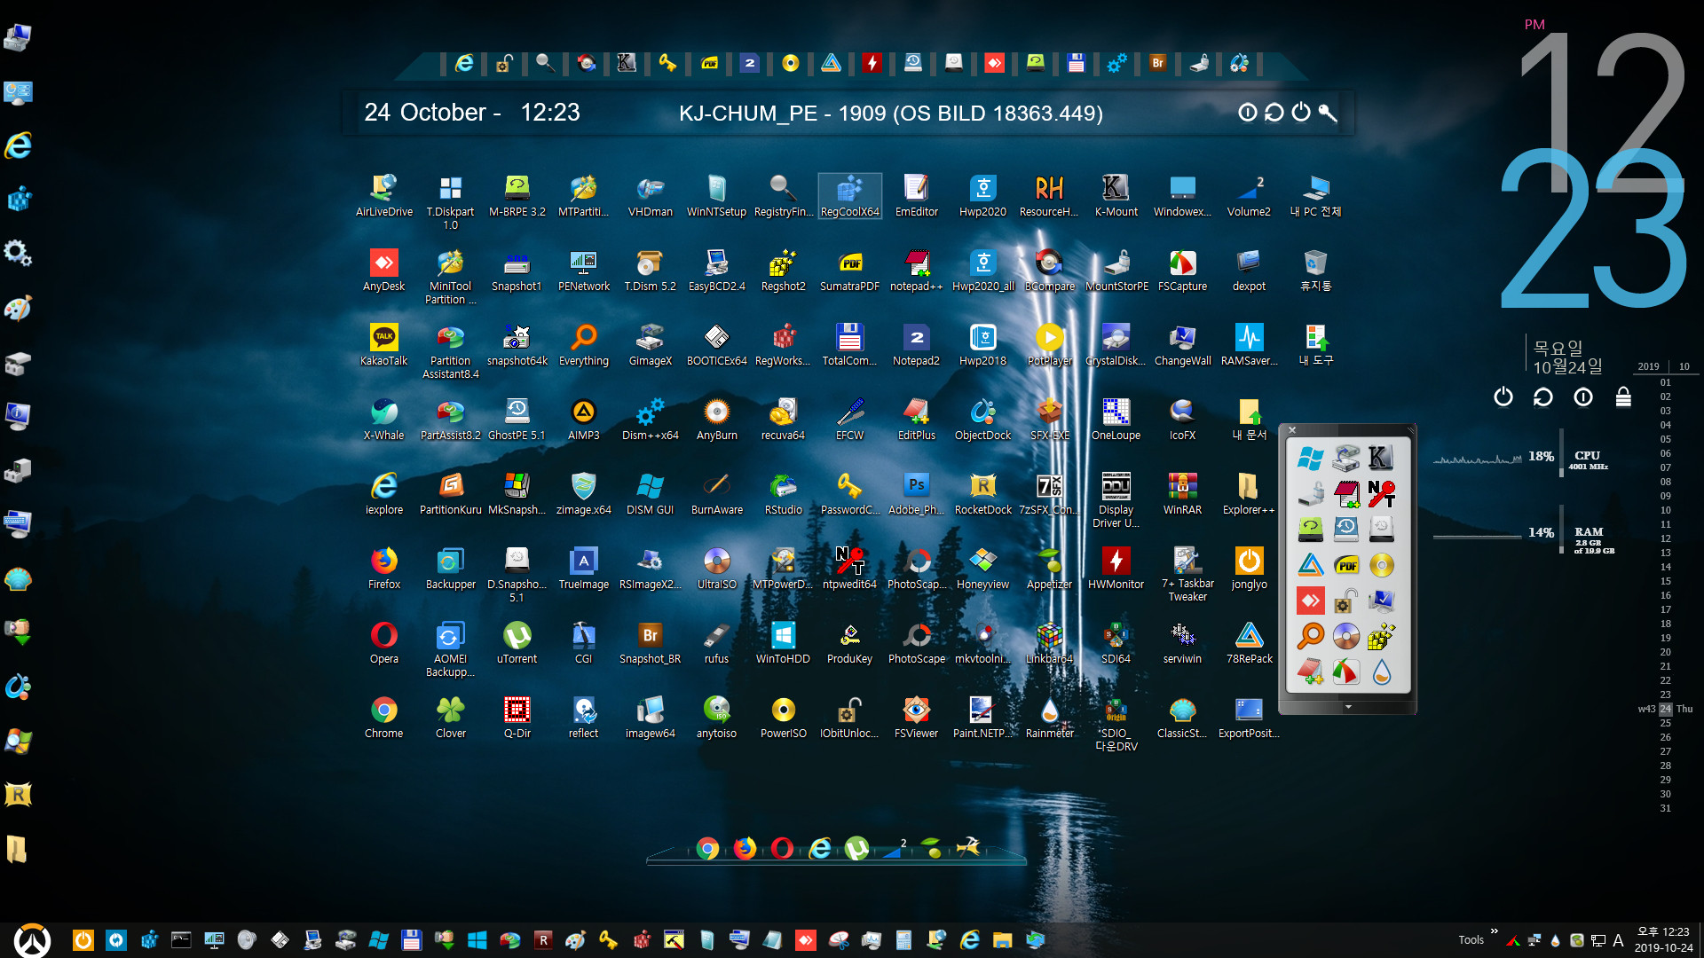Click the blue floppy disk icon on taskbar
Viewport: 1704px width, 958px height.
pyautogui.click(x=410, y=940)
